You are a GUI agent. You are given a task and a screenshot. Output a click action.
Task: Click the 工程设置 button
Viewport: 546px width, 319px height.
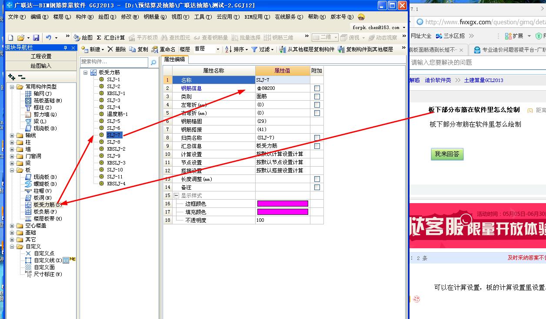(x=41, y=56)
